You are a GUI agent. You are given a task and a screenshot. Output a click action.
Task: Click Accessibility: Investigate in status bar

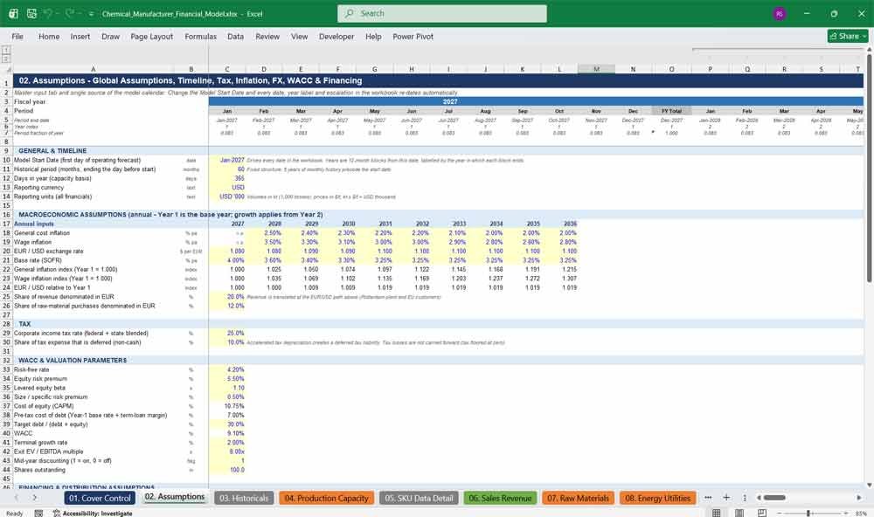tap(93, 514)
